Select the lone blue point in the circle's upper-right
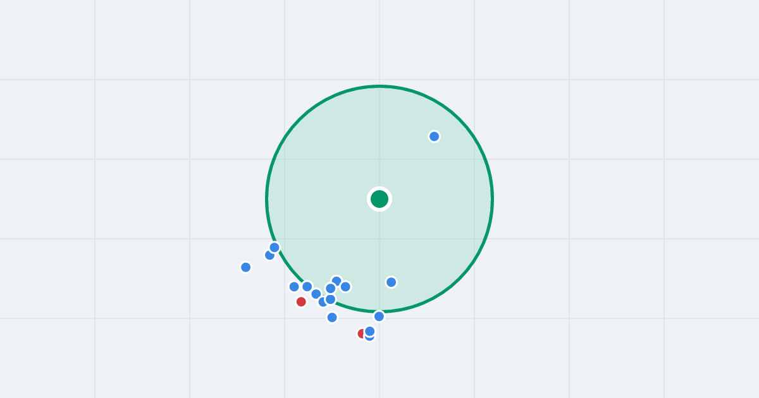 (x=434, y=136)
